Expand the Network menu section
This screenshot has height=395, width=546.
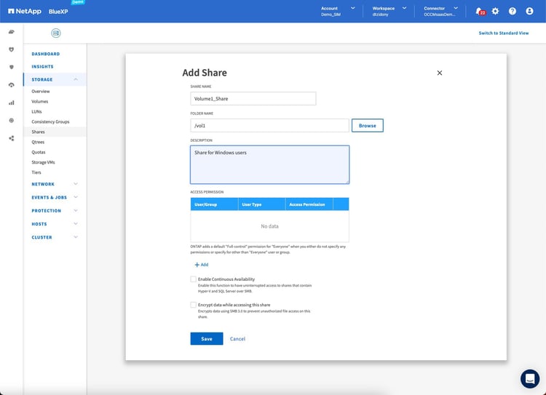(76, 184)
